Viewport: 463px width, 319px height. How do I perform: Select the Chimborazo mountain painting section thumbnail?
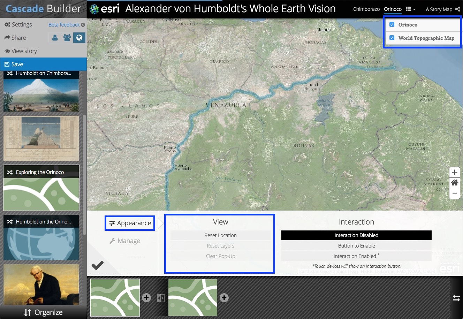(x=41, y=95)
